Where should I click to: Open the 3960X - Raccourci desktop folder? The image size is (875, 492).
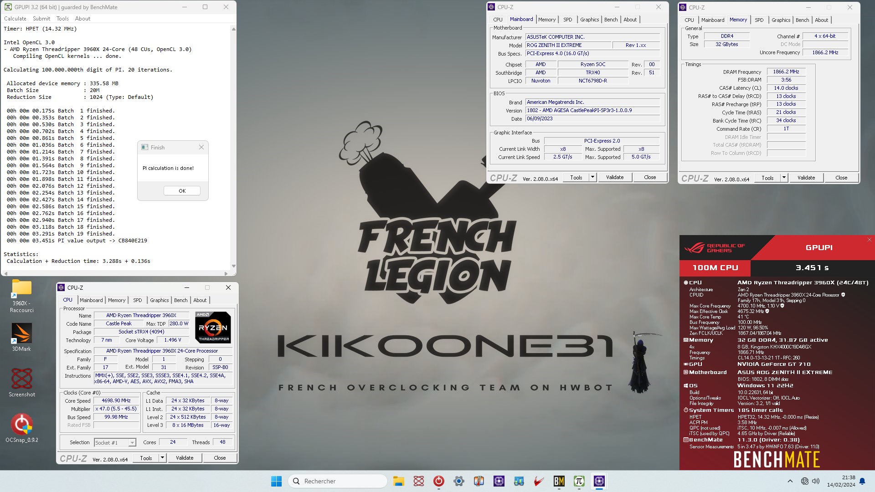coord(22,296)
